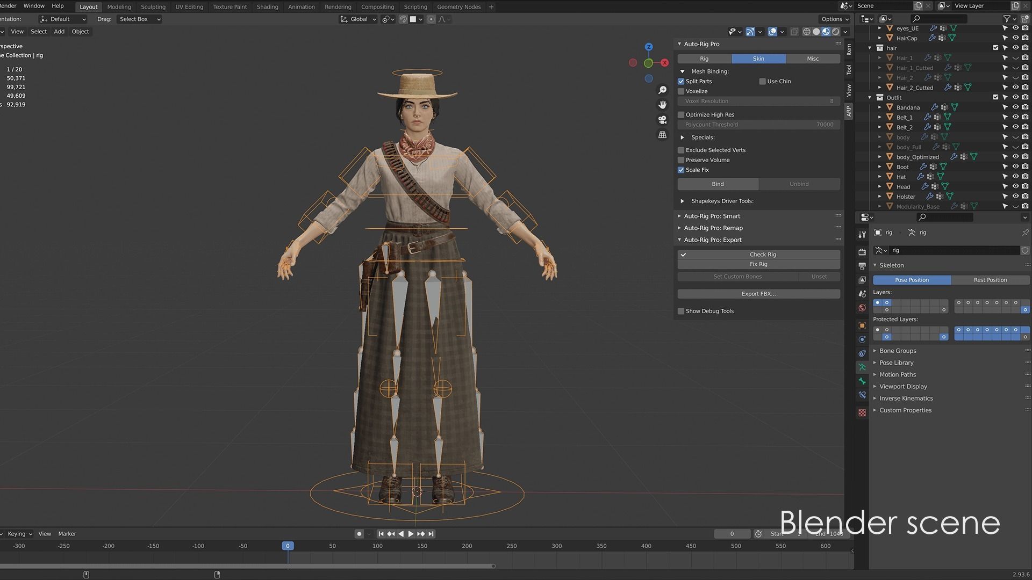The image size is (1032, 580).
Task: Open the checker texture properties icon
Action: click(862, 412)
